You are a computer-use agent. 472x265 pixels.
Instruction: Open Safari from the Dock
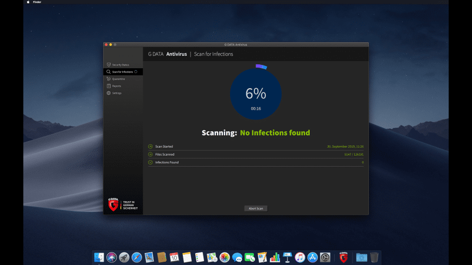click(x=137, y=257)
